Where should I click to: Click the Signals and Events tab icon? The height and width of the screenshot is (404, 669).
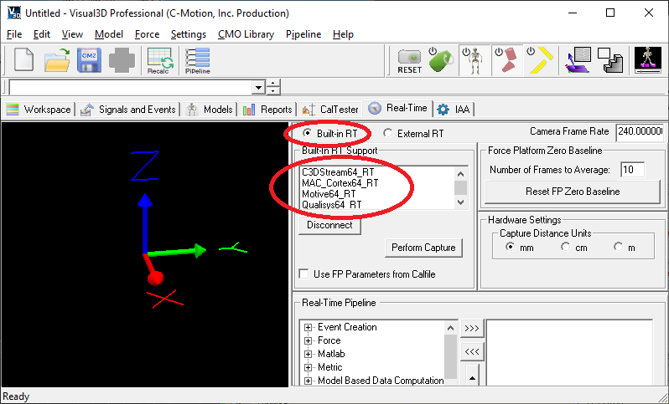(86, 110)
